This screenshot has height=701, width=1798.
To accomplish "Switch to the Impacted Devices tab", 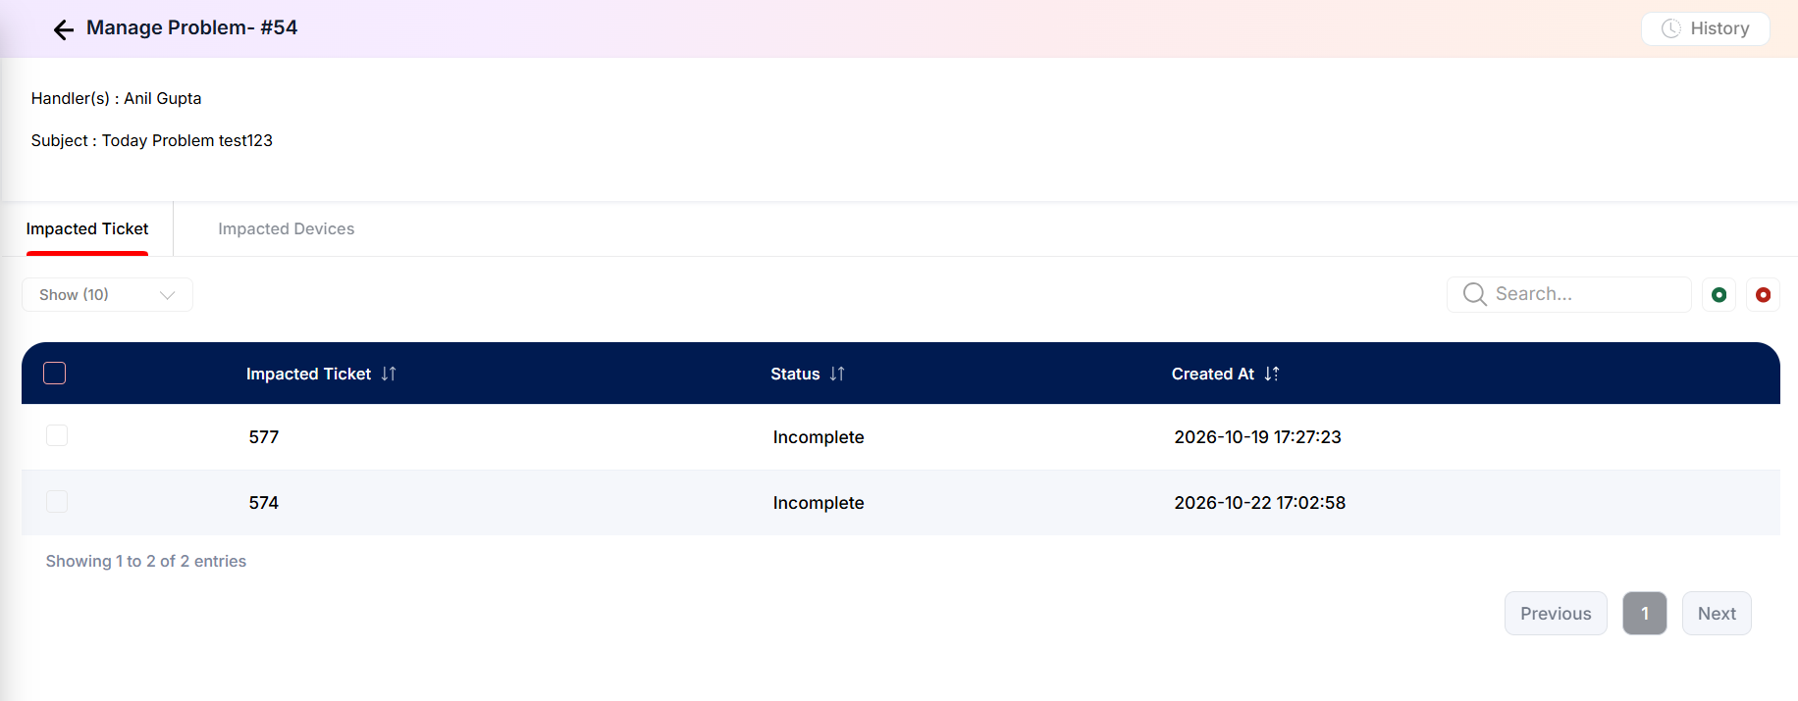I will (286, 228).
